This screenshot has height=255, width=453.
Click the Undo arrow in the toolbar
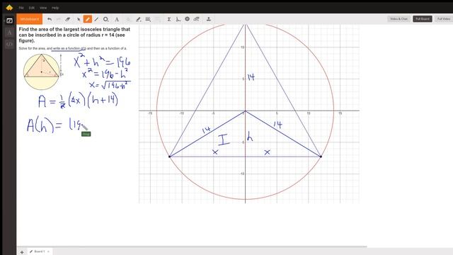click(50, 19)
